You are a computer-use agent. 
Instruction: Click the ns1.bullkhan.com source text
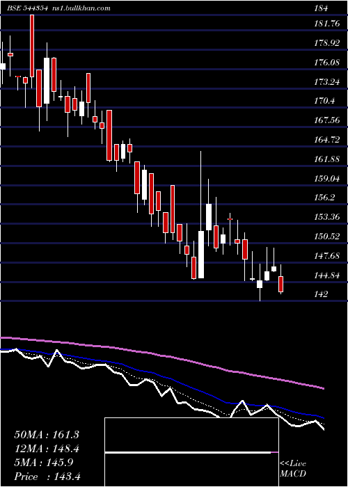80,8
